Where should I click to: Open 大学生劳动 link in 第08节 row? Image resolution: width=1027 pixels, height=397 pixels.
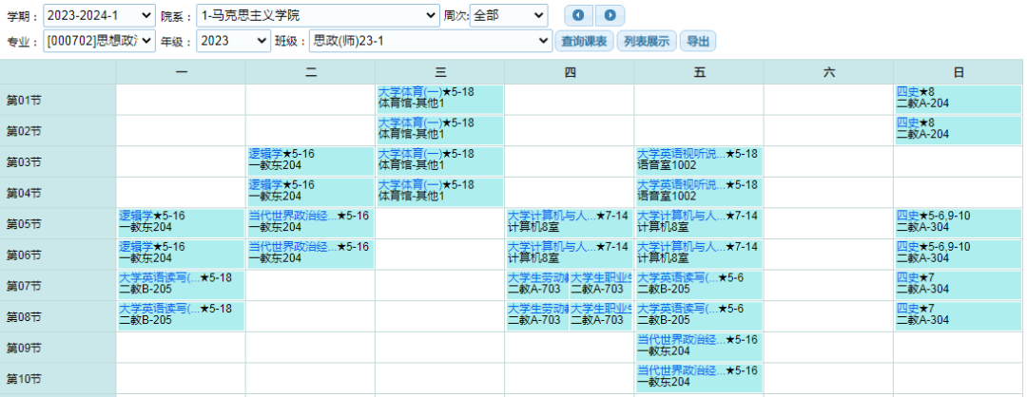coord(537,308)
